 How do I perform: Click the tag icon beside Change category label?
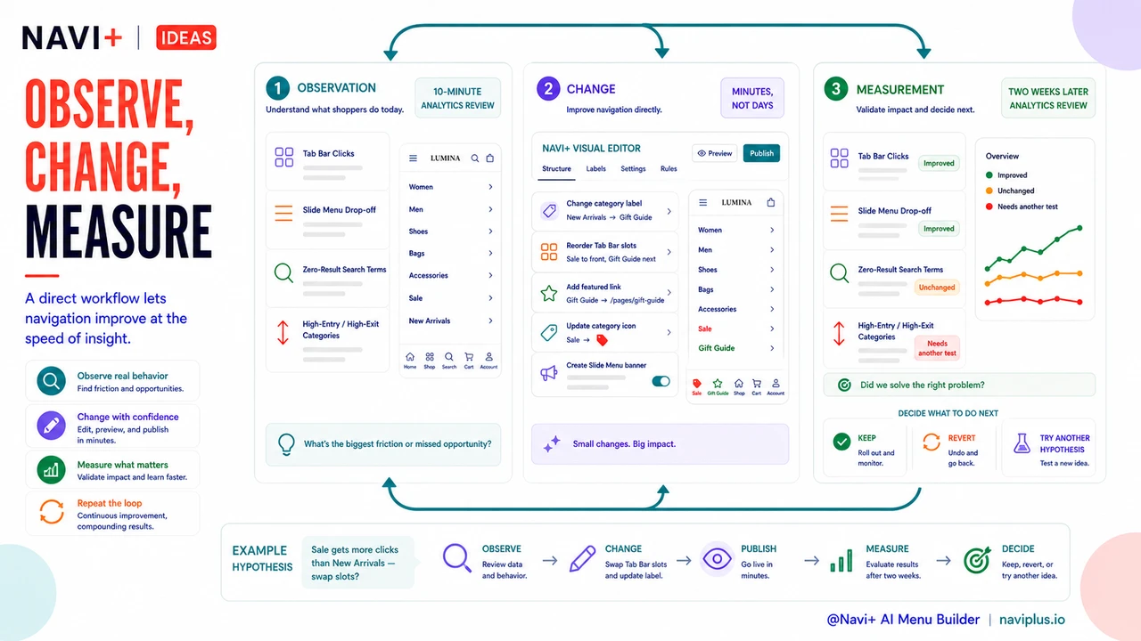pyautogui.click(x=549, y=211)
